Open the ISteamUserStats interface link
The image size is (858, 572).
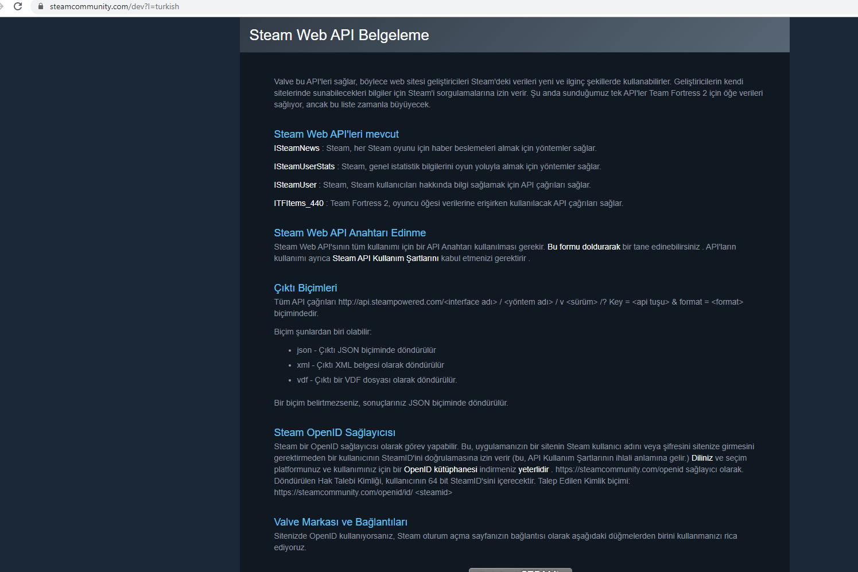(x=304, y=166)
